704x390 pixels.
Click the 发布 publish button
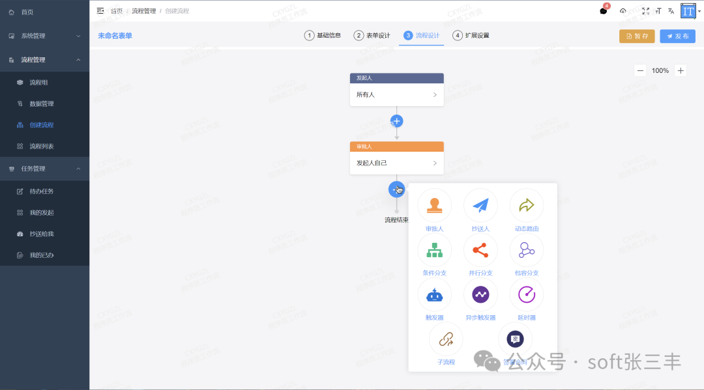(677, 36)
